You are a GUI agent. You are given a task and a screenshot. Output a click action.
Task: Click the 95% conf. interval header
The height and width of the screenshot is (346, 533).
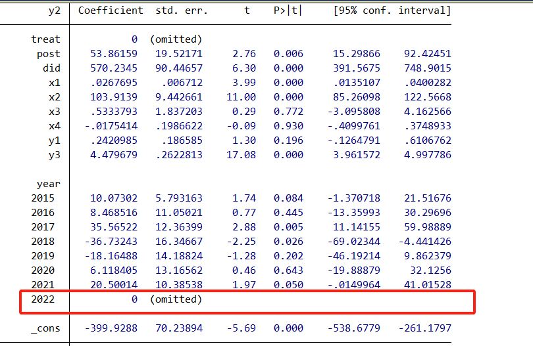pyautogui.click(x=392, y=11)
